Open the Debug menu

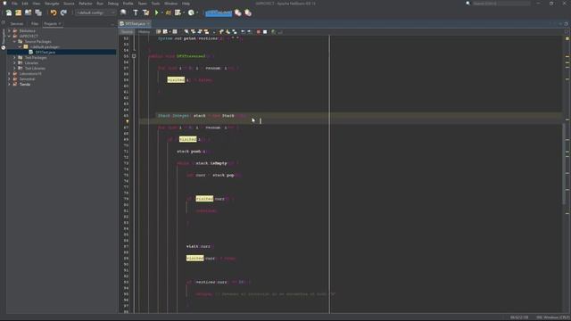point(113,4)
